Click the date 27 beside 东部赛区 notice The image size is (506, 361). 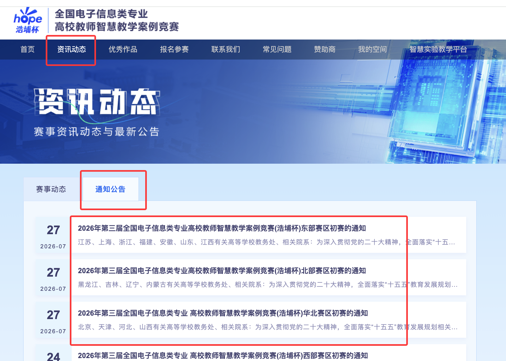53,230
